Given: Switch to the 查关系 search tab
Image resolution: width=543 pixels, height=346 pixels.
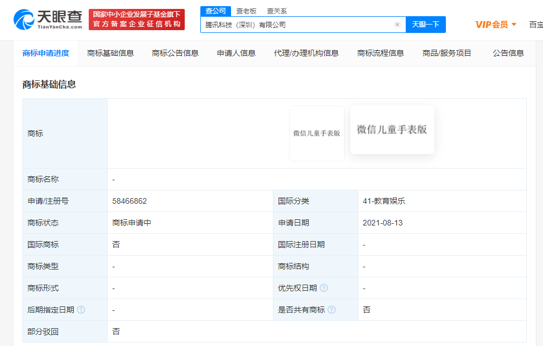Looking at the screenshot, I should click(x=277, y=11).
